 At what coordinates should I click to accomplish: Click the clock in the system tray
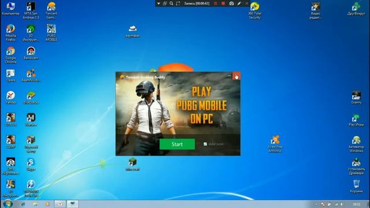point(357,204)
